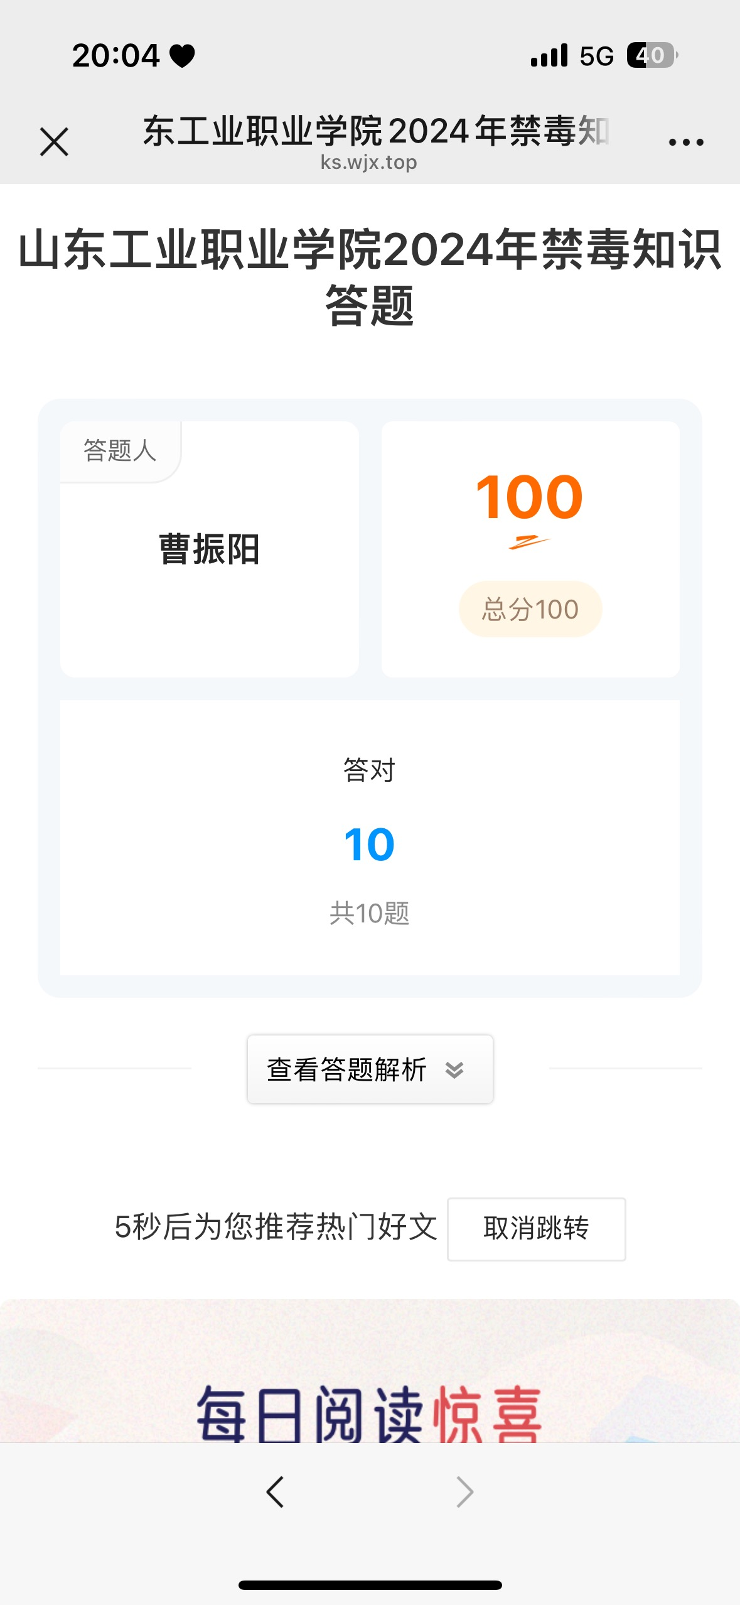Tap the battery indicator in status bar

652,56
